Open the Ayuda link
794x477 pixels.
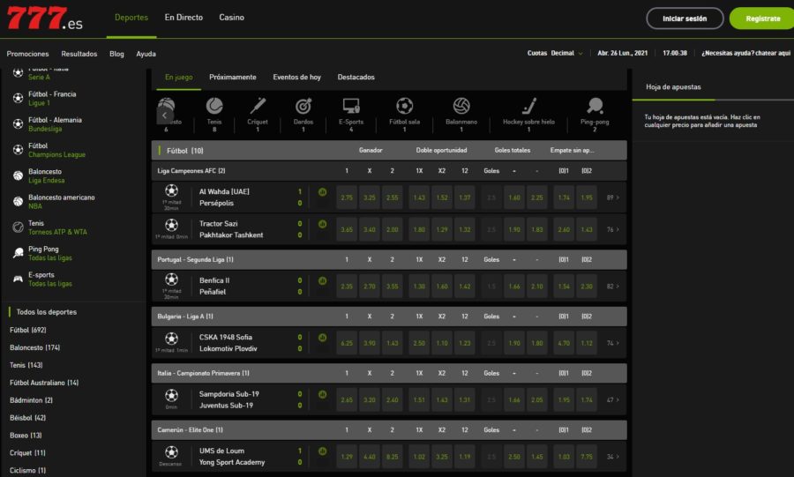[146, 54]
